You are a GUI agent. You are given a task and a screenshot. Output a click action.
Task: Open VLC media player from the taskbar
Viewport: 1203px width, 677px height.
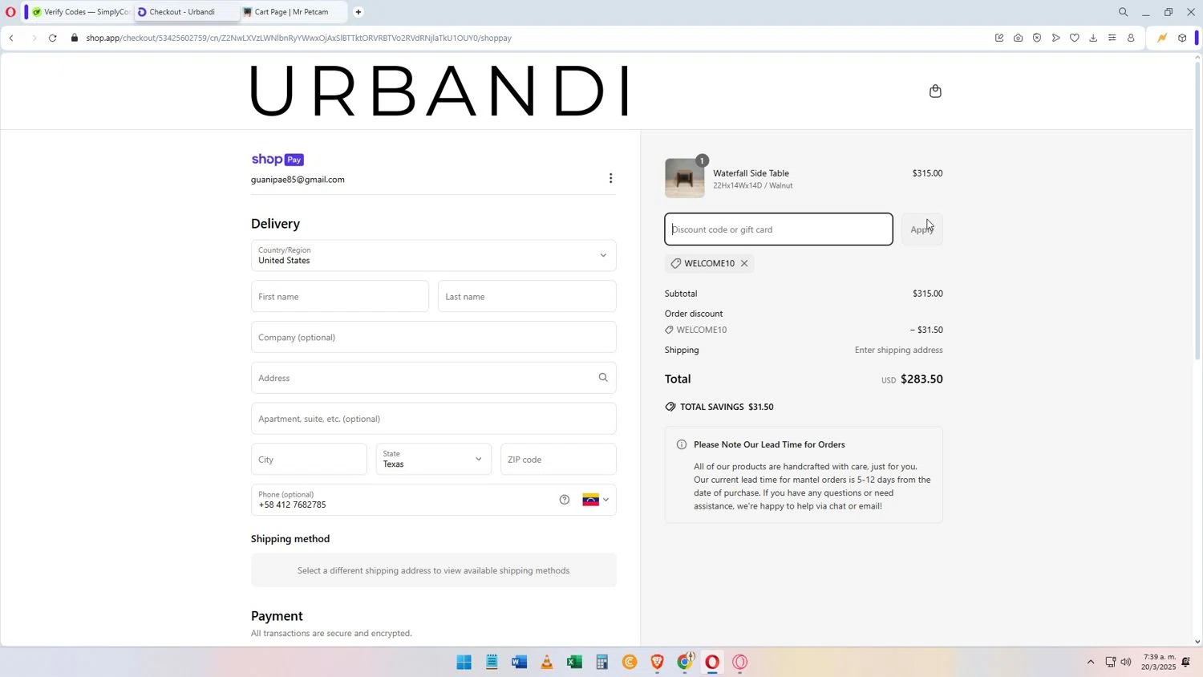coord(547,663)
